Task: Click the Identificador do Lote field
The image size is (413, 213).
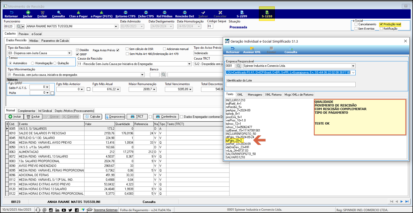Action: click(x=291, y=85)
